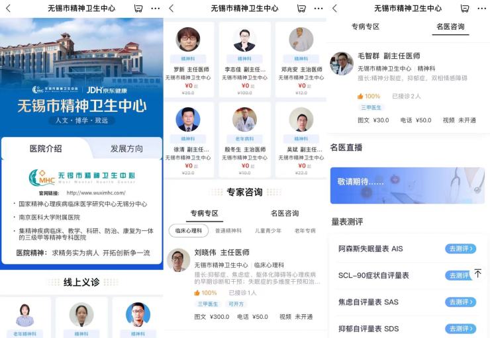This screenshot has width=490, height=338.
Task: Tap back arrow on the left phone screen
Action: click(9, 9)
